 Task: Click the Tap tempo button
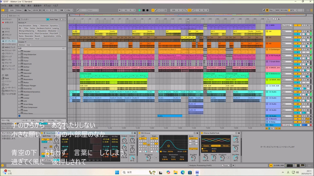click(29, 10)
